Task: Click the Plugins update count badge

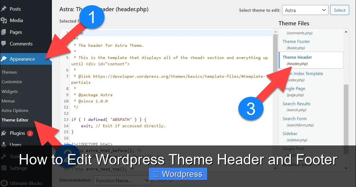Action: [30, 134]
